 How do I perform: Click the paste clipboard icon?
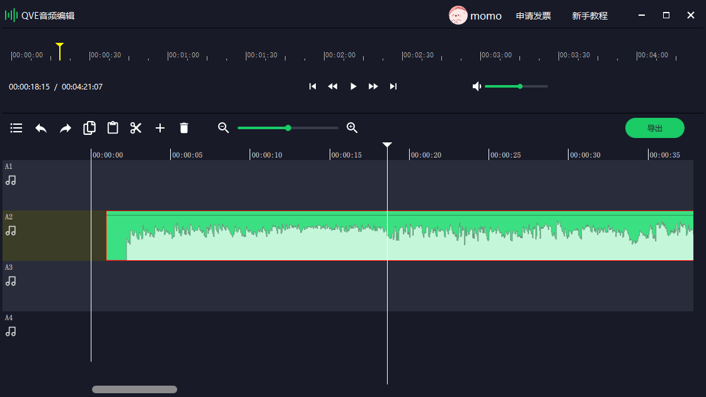[x=113, y=128]
